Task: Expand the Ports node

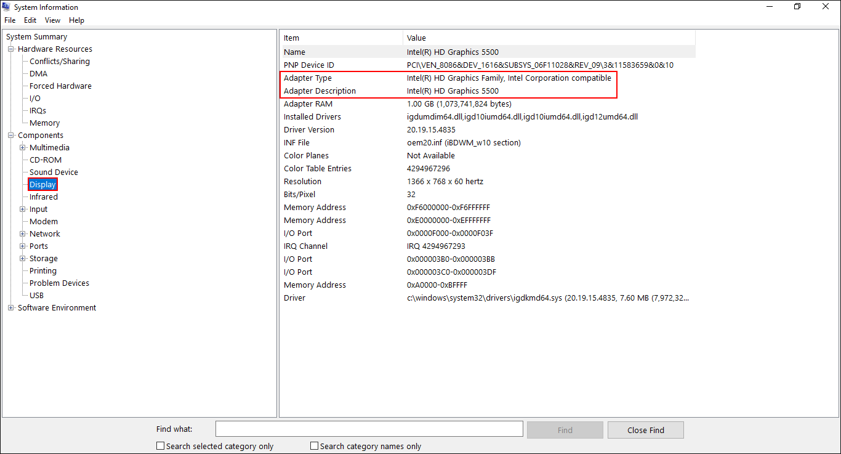Action: (x=23, y=246)
